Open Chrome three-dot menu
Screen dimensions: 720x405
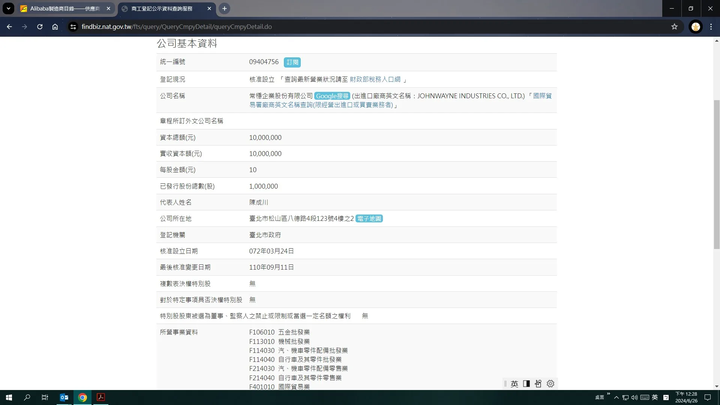(x=711, y=27)
